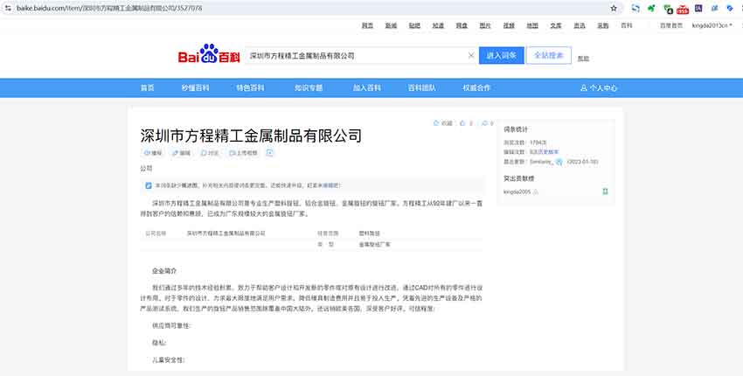This screenshot has width=743, height=376.
Task: Click the 编辑 edit entry button
Action: click(181, 153)
